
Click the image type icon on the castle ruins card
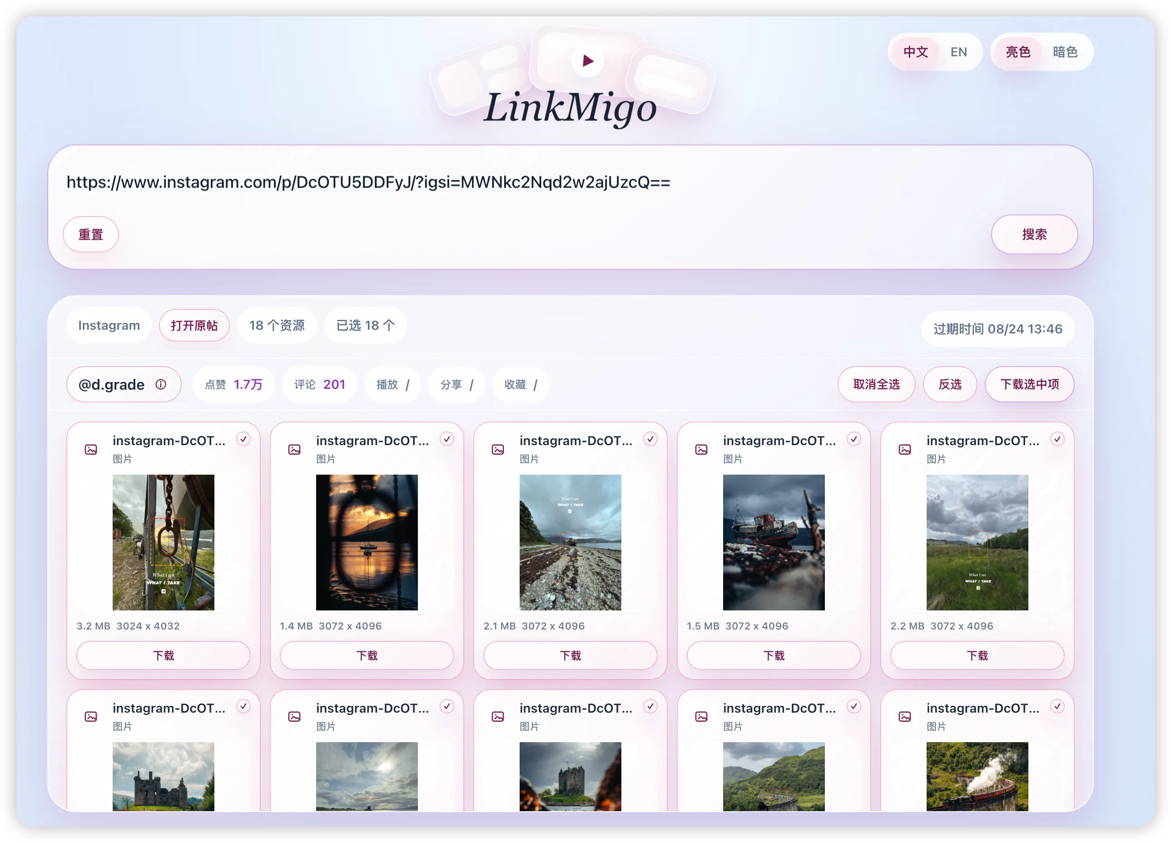(91, 717)
